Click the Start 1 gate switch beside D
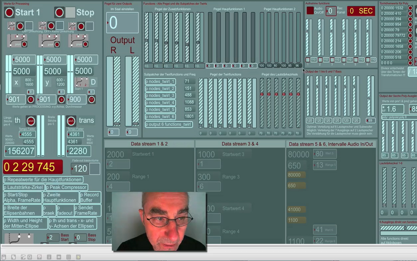Image resolution: width=417 pixels, height=261 pixels. point(81,82)
